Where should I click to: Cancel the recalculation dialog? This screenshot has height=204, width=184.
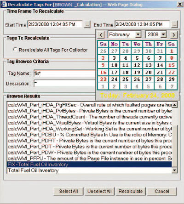click(x=162, y=191)
